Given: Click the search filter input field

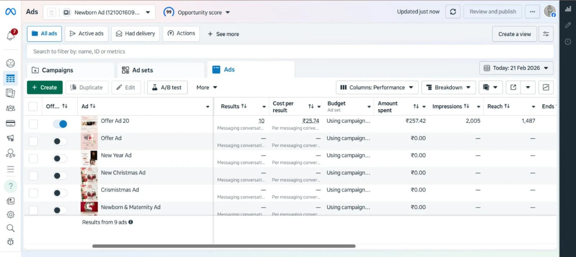Looking at the screenshot, I should pyautogui.click(x=290, y=51).
